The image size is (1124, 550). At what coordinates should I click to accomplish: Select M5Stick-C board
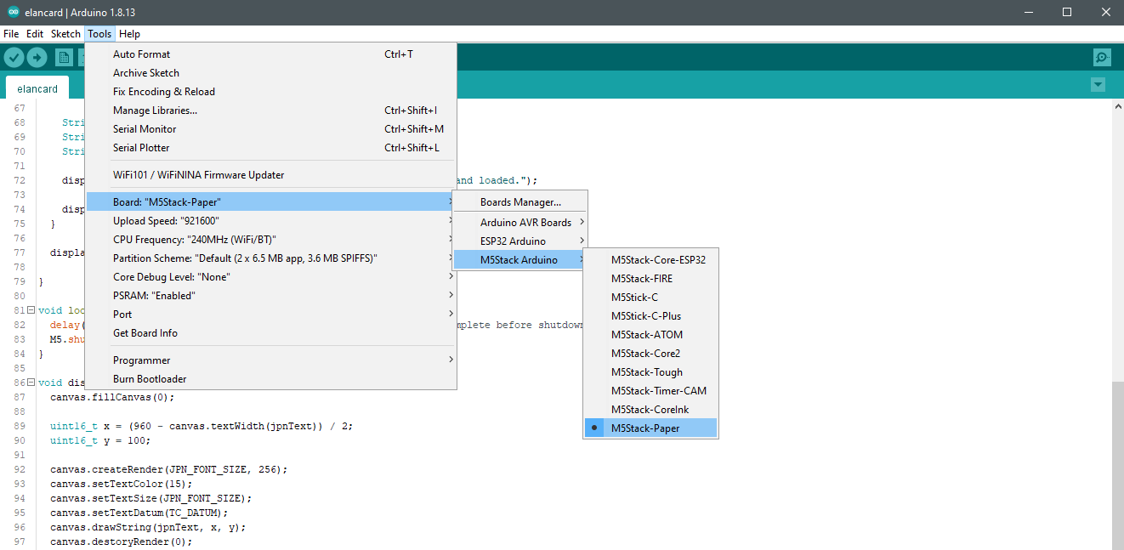651,298
